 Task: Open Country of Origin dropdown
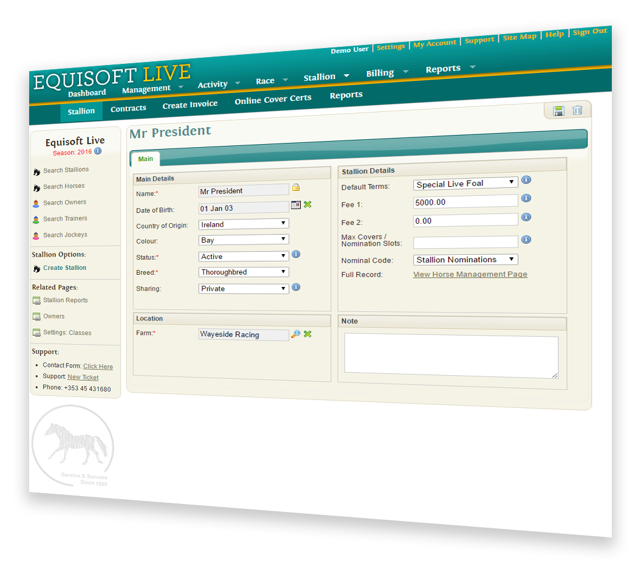coord(244,224)
